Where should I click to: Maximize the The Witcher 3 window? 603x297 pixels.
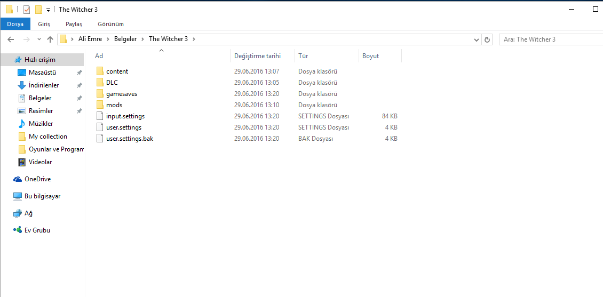coord(596,10)
